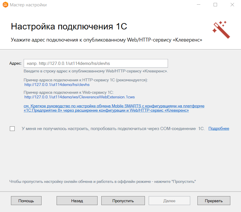Click the orange app icon in title bar

point(5,5)
